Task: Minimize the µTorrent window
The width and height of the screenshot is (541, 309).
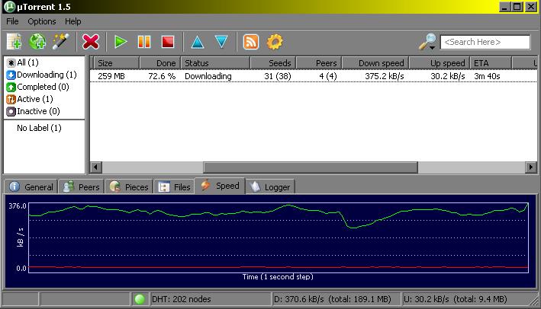Action: click(x=505, y=7)
